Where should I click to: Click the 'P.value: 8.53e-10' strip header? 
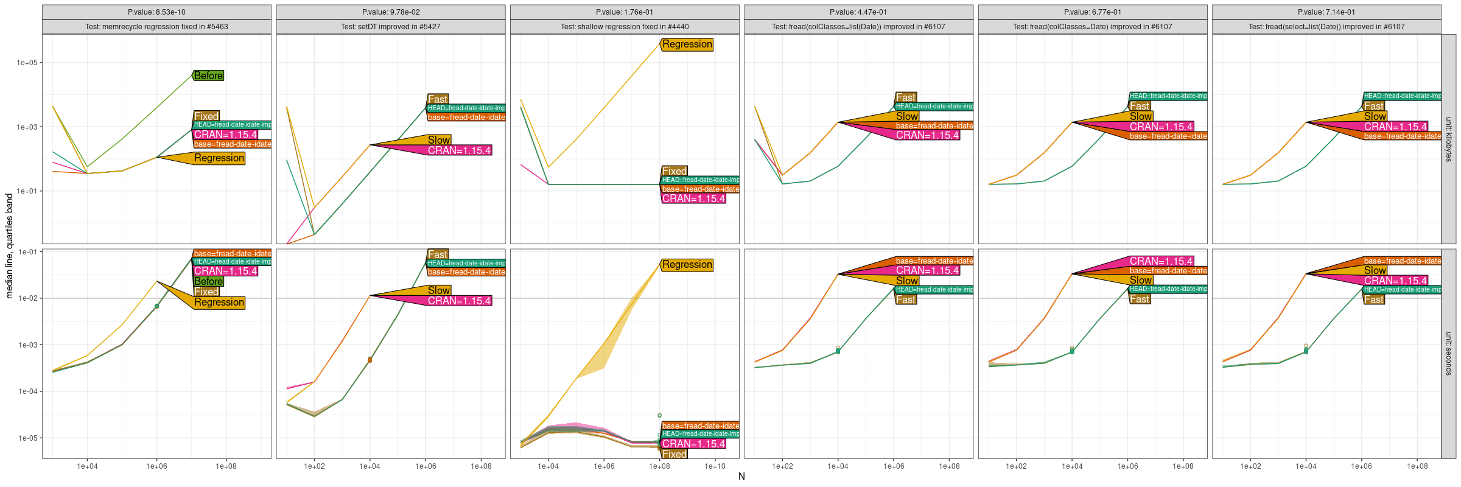pyautogui.click(x=156, y=12)
